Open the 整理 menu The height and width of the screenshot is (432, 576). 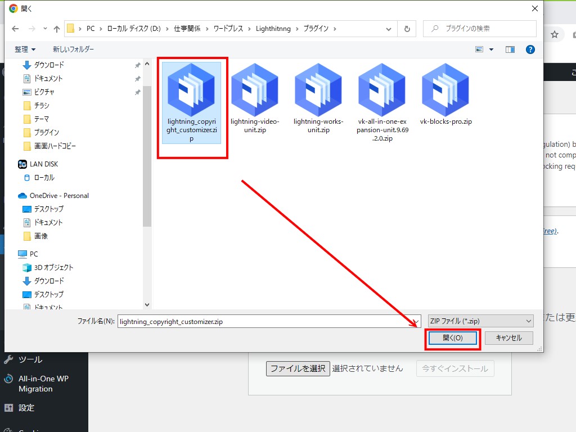[25, 49]
